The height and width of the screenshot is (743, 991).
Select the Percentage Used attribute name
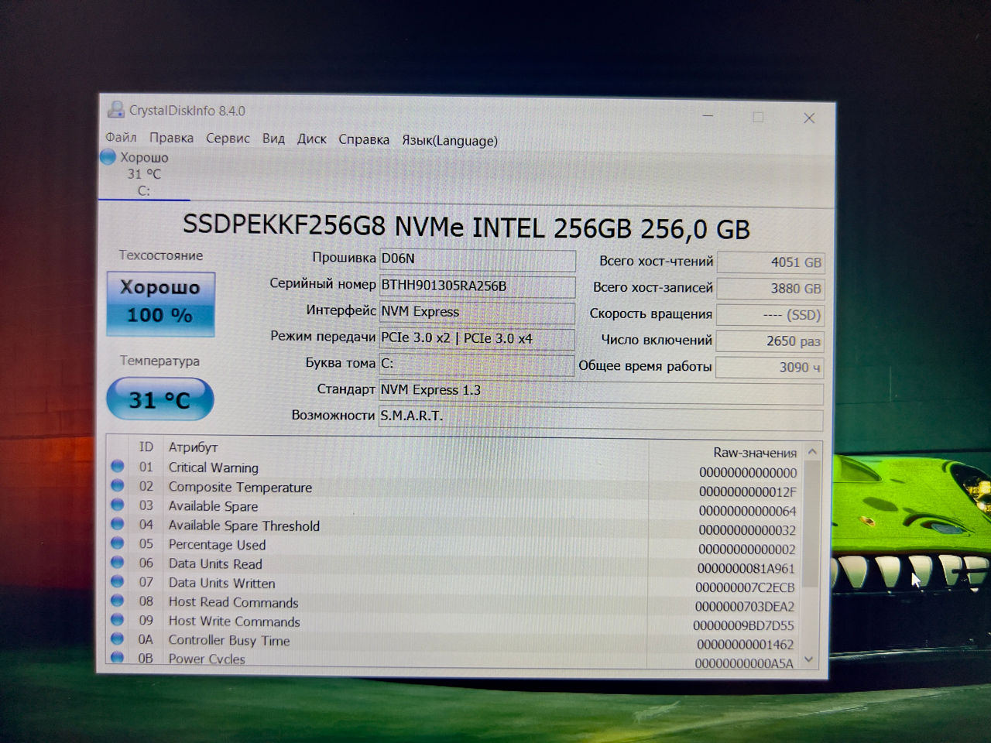(x=217, y=545)
